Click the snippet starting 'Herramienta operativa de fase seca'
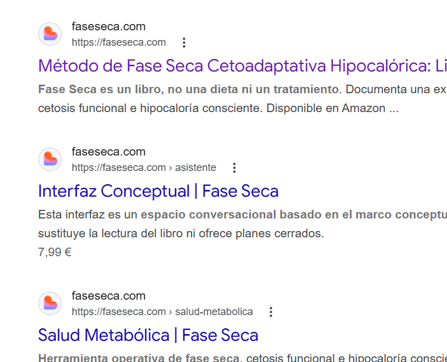 [138, 358]
